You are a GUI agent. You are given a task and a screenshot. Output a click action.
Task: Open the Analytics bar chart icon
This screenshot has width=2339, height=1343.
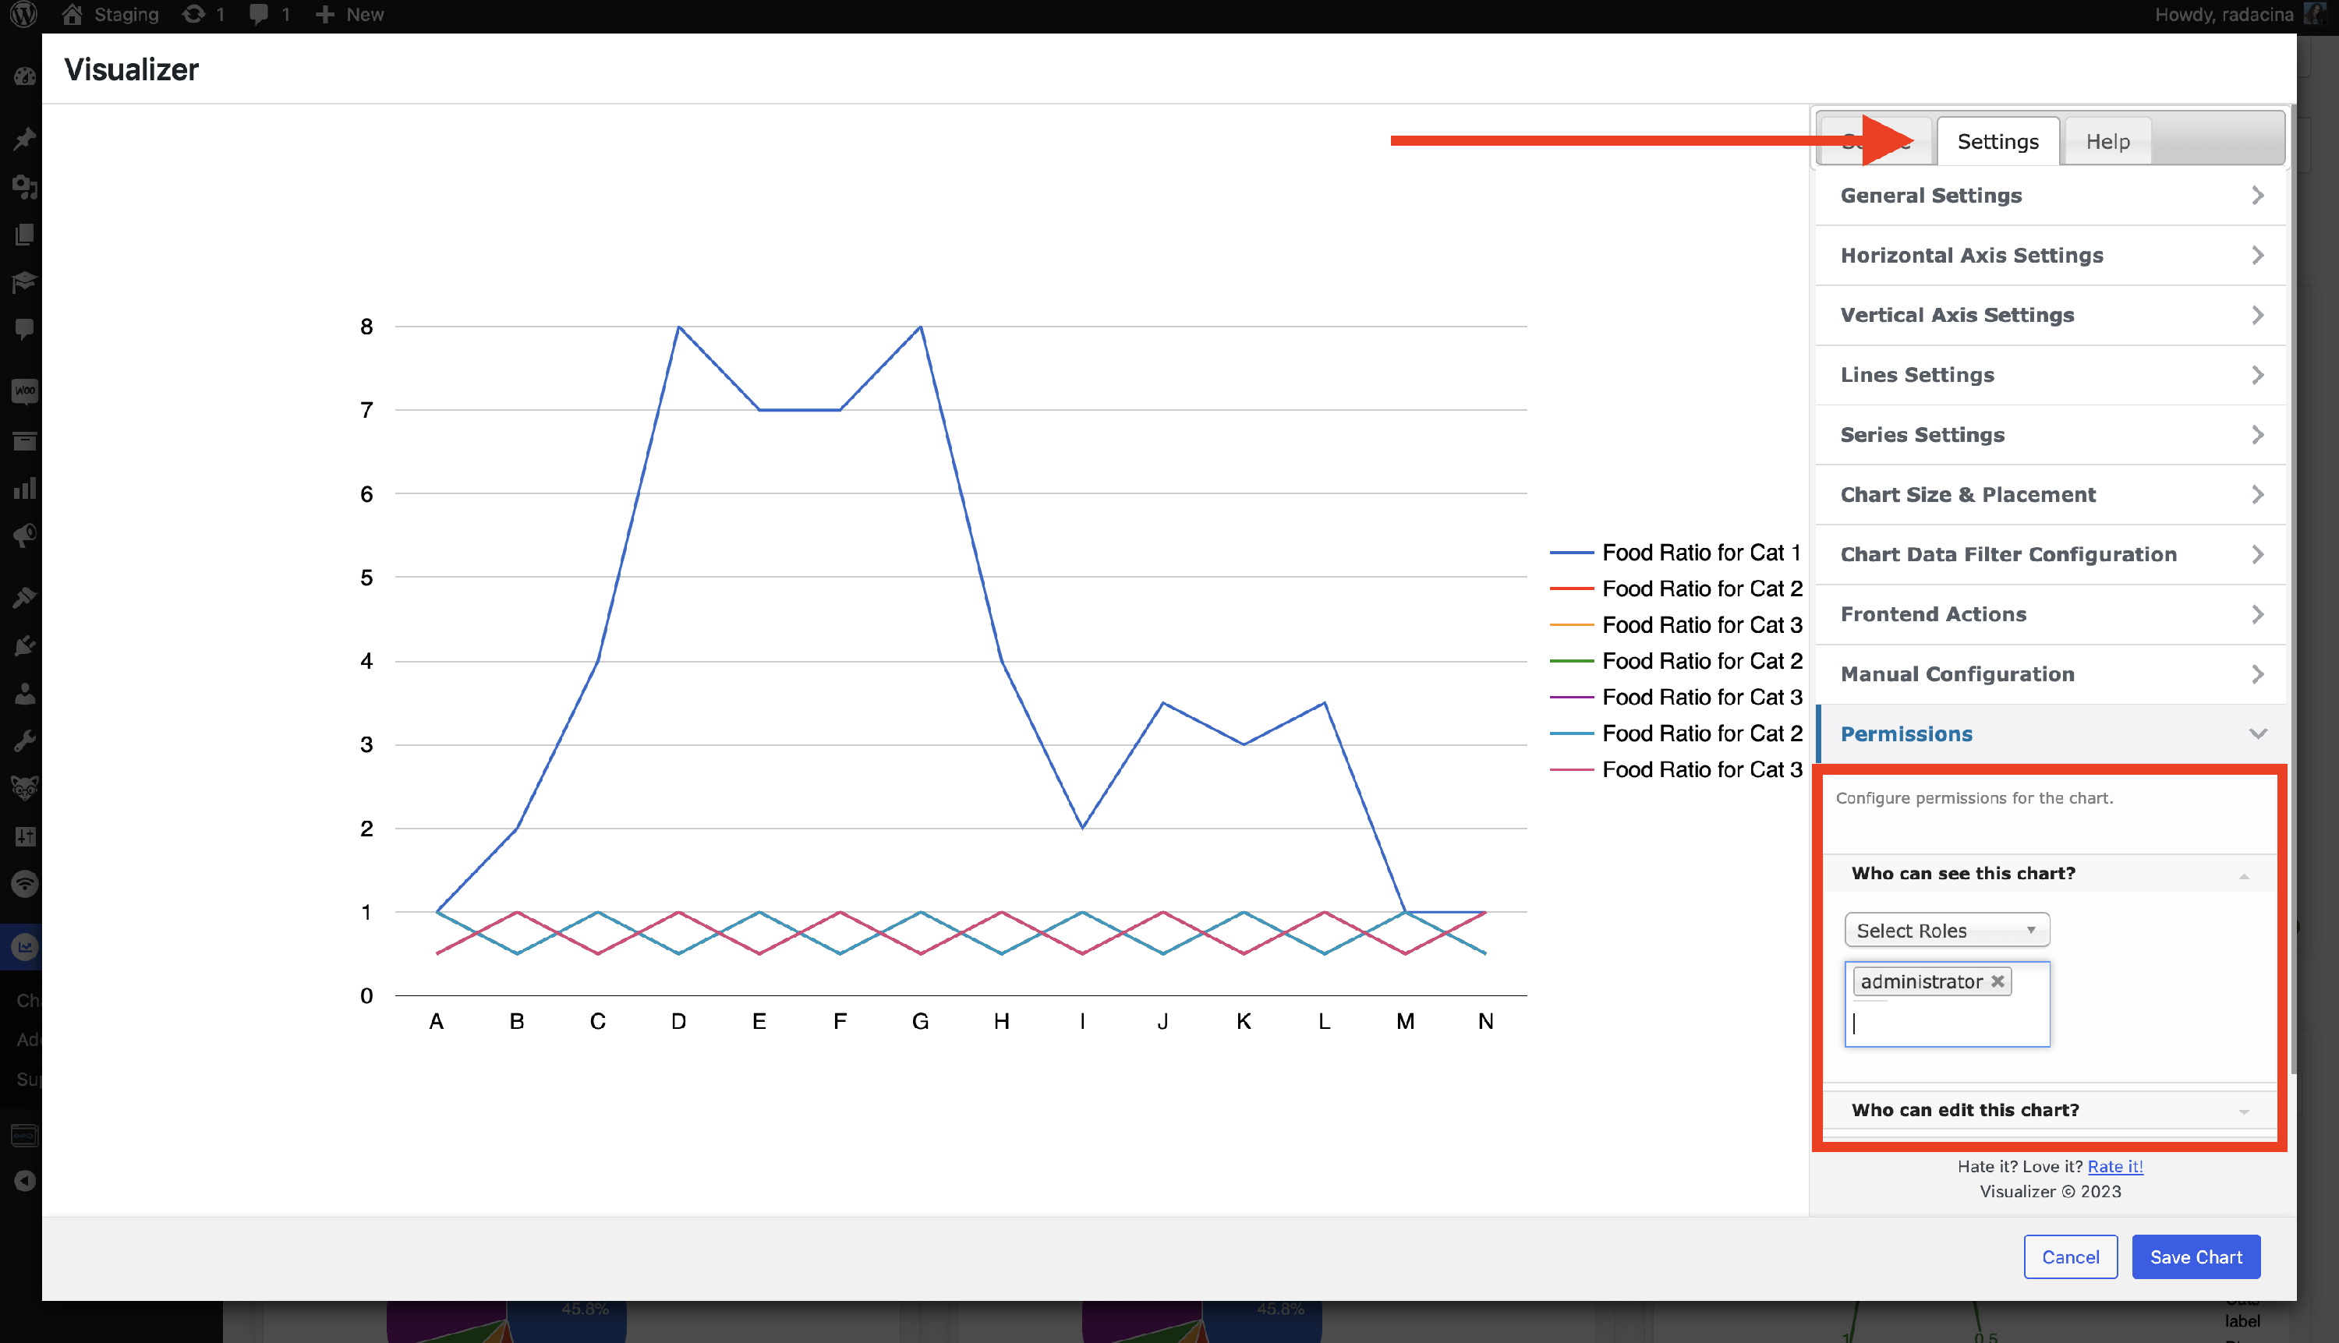pos(25,488)
